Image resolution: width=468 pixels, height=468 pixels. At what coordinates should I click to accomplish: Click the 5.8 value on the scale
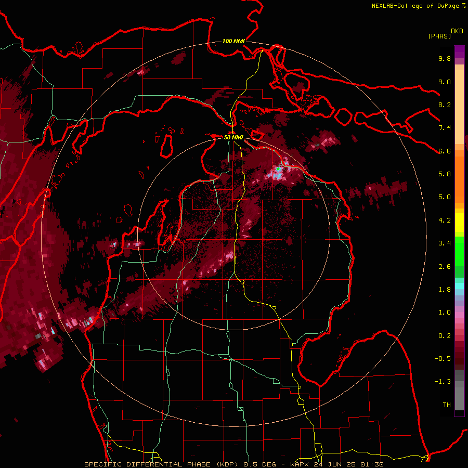coord(445,174)
